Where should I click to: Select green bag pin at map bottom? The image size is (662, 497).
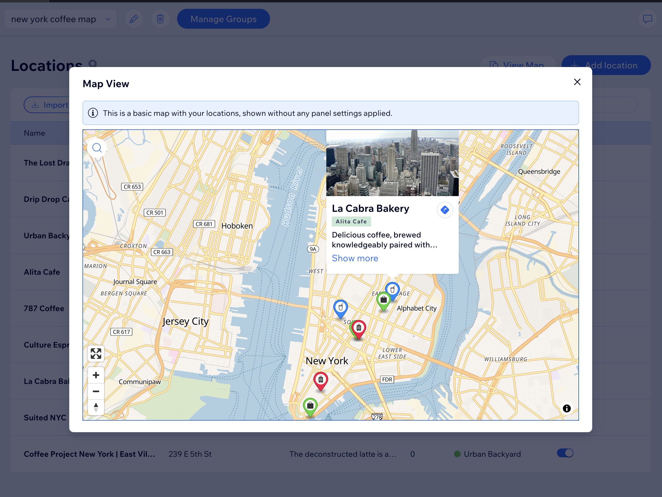pyautogui.click(x=310, y=407)
